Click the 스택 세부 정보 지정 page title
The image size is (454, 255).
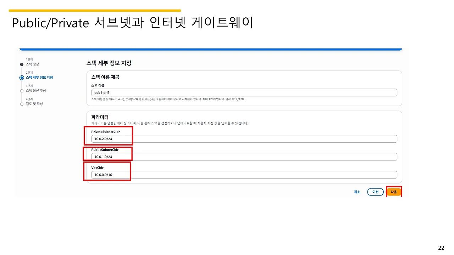pyautogui.click(x=109, y=63)
